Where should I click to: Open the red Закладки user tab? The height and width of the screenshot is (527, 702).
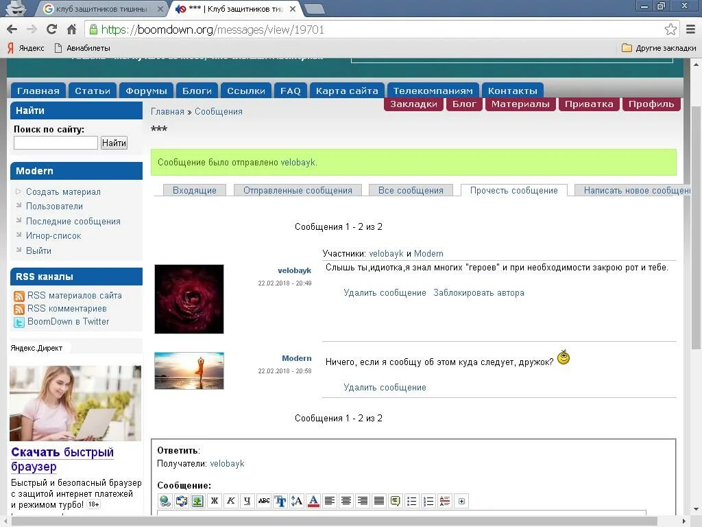(413, 104)
